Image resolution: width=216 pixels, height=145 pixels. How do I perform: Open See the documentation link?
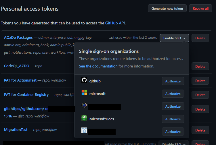(98, 66)
